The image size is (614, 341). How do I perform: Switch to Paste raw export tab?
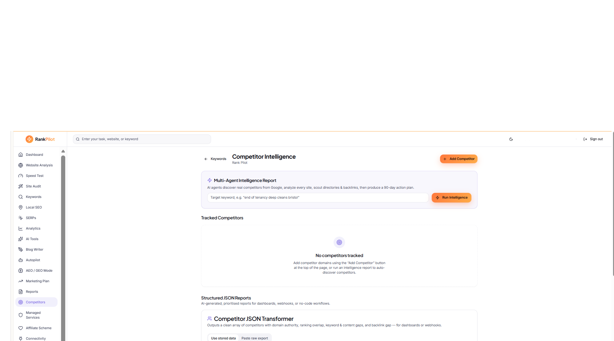coord(255,338)
